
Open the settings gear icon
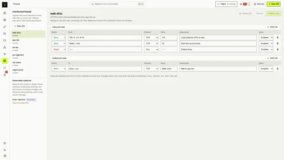tap(5, 143)
